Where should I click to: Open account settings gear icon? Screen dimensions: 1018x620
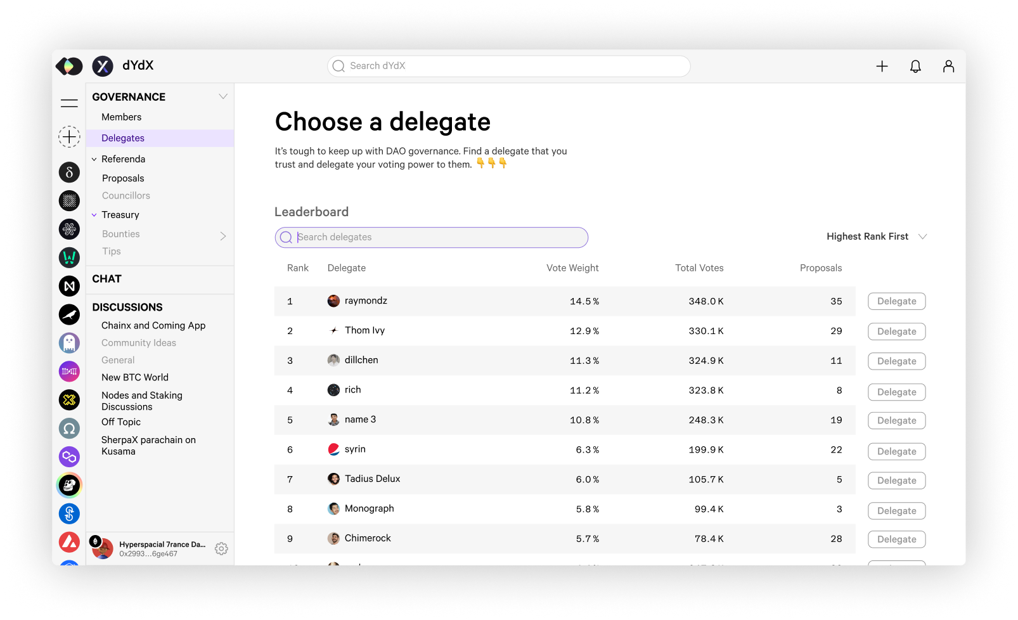pos(221,548)
